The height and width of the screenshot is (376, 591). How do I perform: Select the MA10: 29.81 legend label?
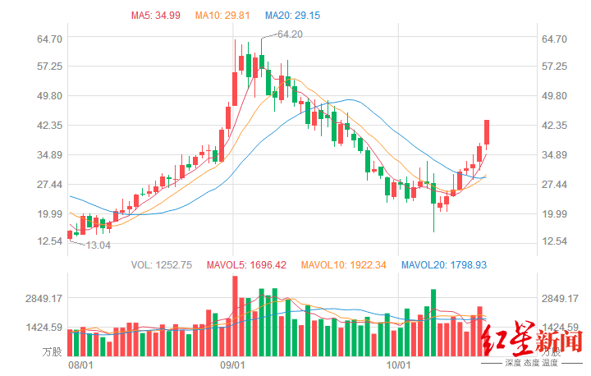[224, 15]
